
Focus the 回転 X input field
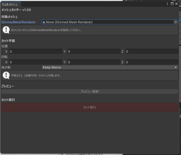36,62
